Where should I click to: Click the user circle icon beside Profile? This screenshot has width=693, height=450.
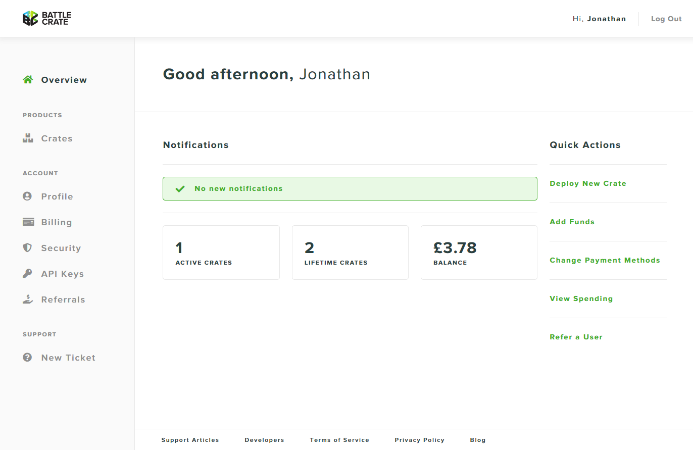(x=27, y=196)
